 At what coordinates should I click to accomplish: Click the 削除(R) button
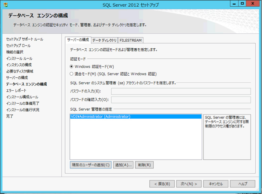tap(145, 165)
